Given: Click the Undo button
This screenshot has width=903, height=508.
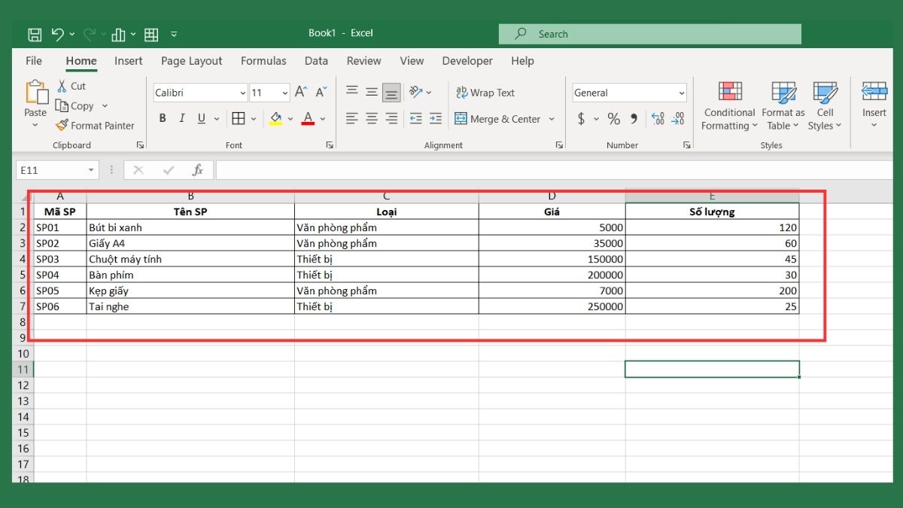Looking at the screenshot, I should click(59, 33).
